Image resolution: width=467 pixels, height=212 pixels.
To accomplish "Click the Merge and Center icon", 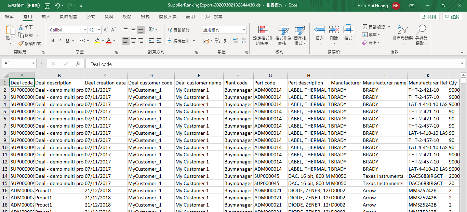I will pyautogui.click(x=170, y=41).
